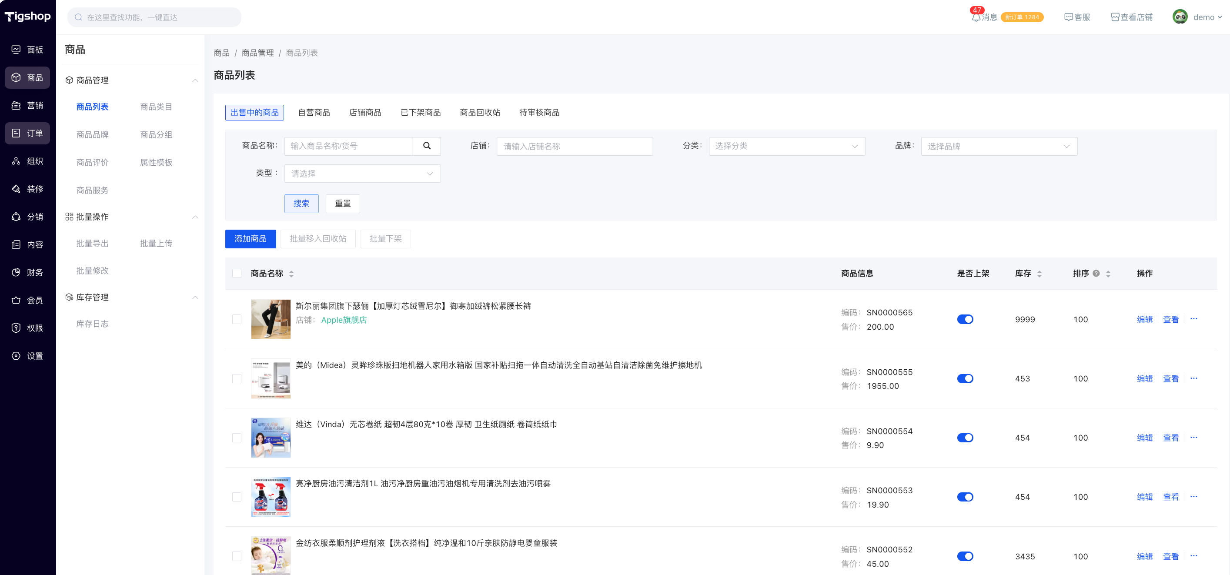Click the help icon next to 排序
Screen dimensions: 1230x575
(x=1096, y=273)
